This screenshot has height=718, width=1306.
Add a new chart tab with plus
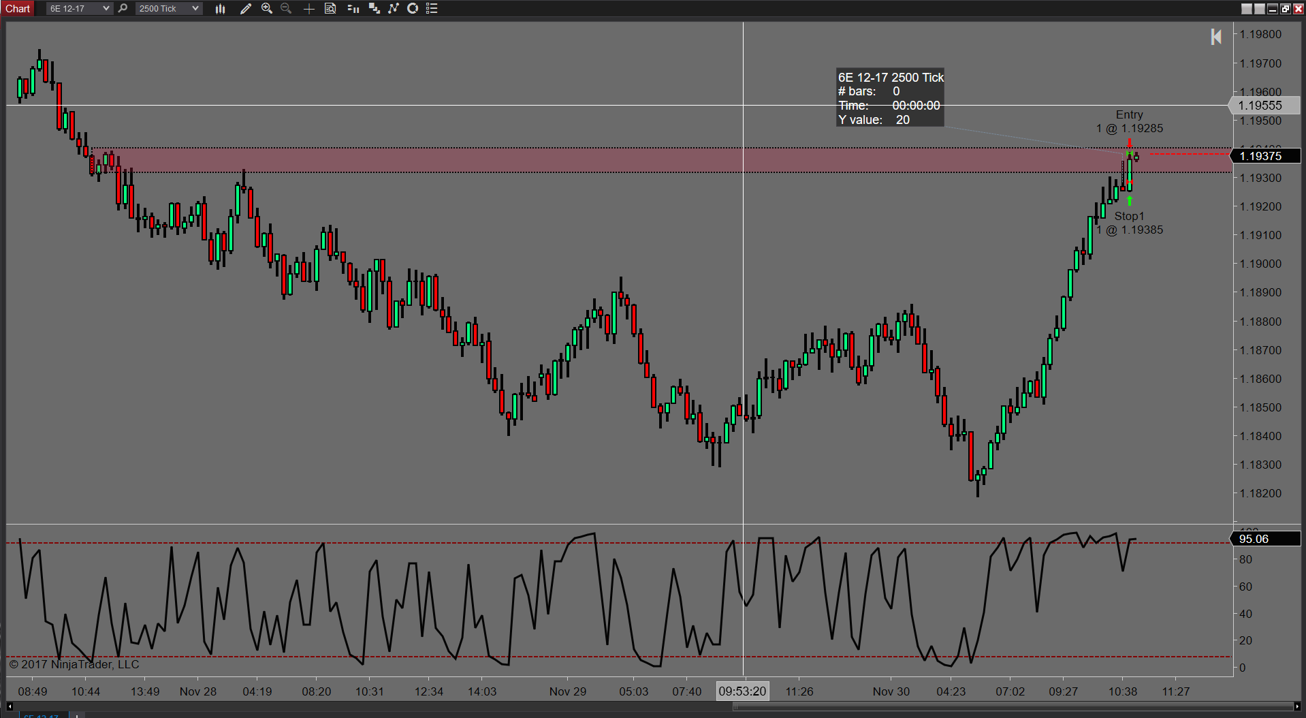pos(77,715)
